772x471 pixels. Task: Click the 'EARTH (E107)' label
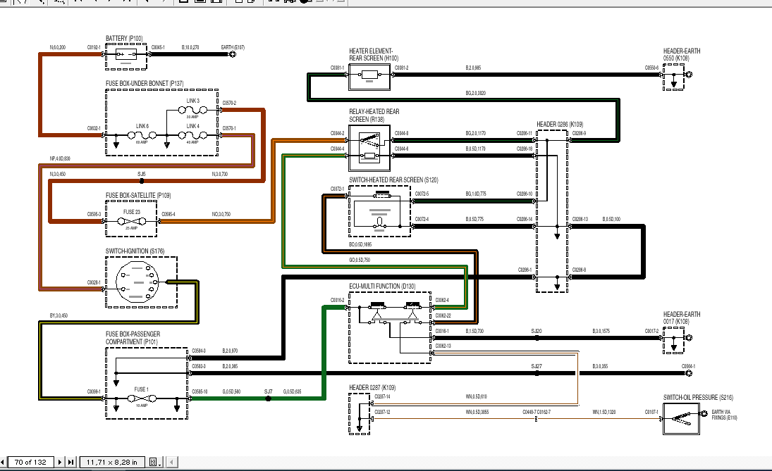click(x=233, y=47)
